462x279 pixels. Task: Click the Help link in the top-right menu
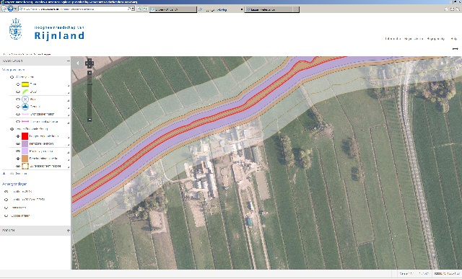[x=454, y=38]
